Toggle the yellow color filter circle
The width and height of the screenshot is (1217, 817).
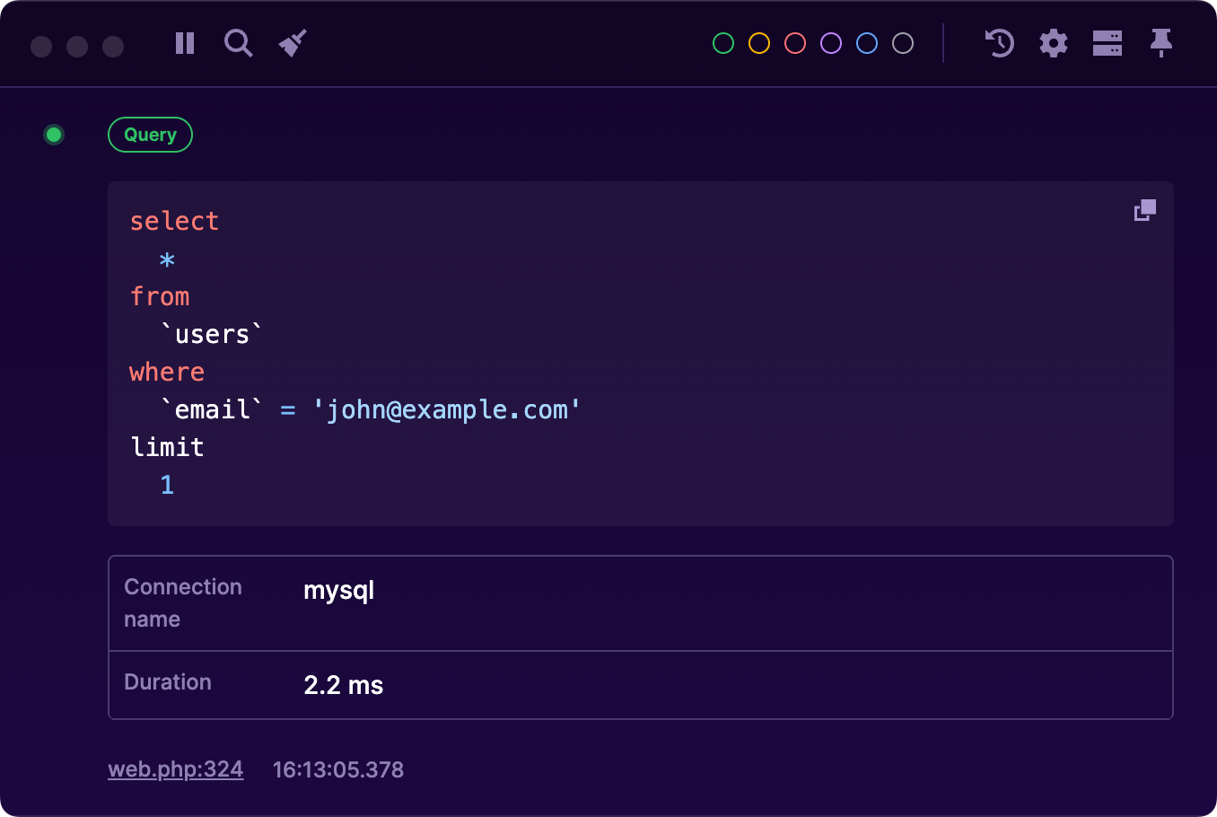coord(758,42)
